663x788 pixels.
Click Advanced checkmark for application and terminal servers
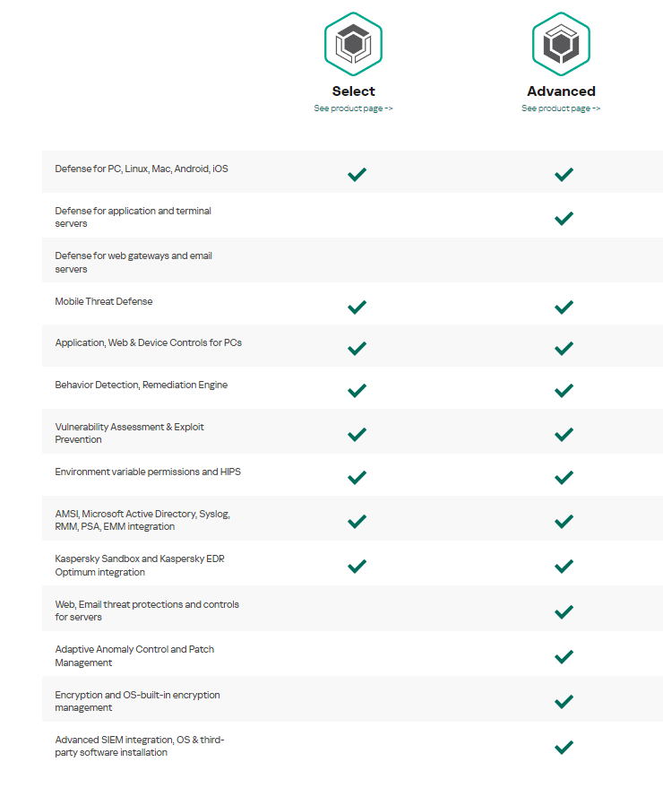tap(564, 218)
